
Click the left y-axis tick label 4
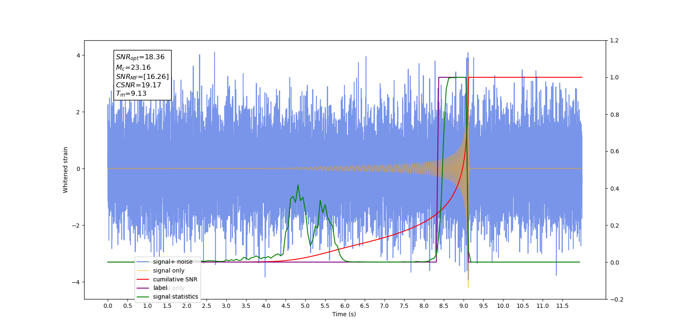click(78, 55)
